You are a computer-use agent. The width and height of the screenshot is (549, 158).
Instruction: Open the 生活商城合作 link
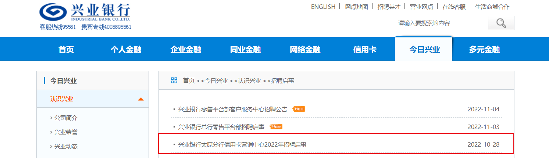[492, 7]
